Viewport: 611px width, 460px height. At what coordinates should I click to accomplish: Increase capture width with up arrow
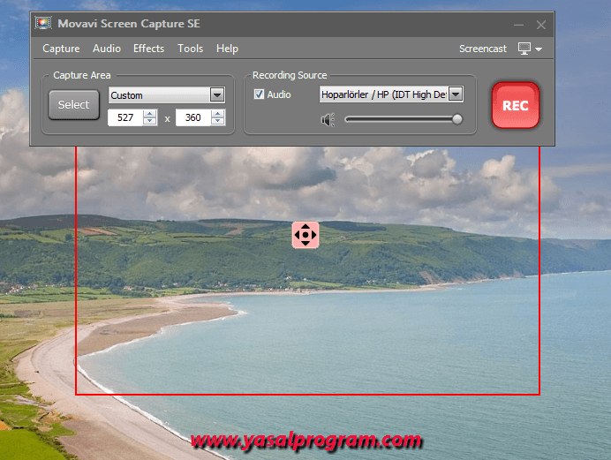[150, 114]
